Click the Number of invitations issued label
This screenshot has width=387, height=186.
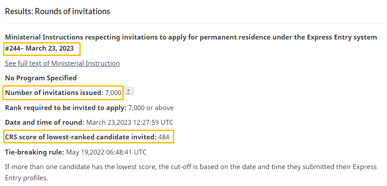click(54, 93)
